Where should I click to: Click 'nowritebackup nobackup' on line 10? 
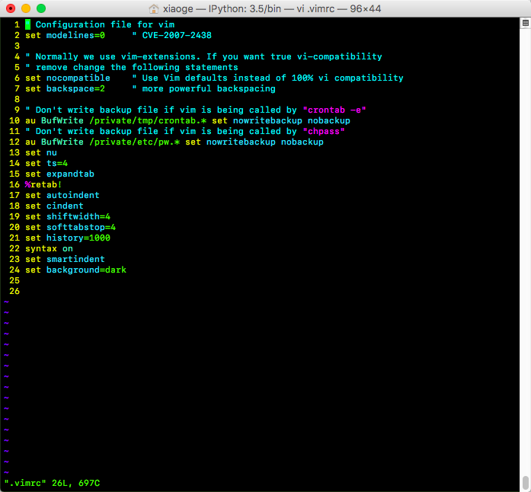(292, 120)
